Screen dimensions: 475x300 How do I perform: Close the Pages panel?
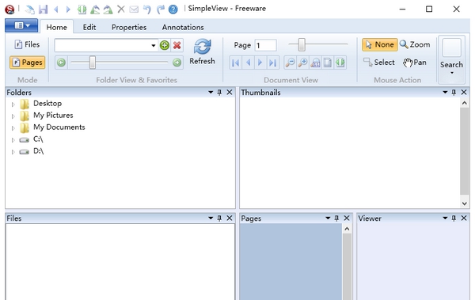pos(347,218)
